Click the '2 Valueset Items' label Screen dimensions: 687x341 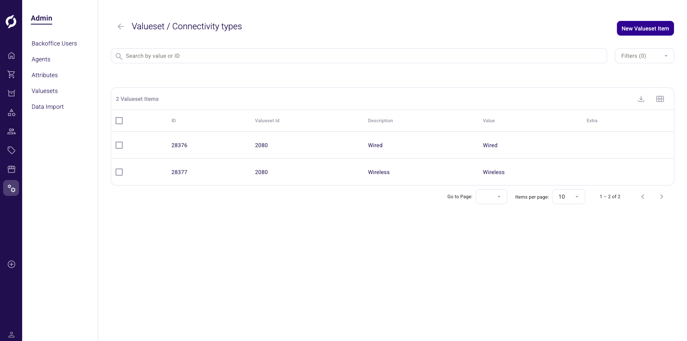pos(137,99)
